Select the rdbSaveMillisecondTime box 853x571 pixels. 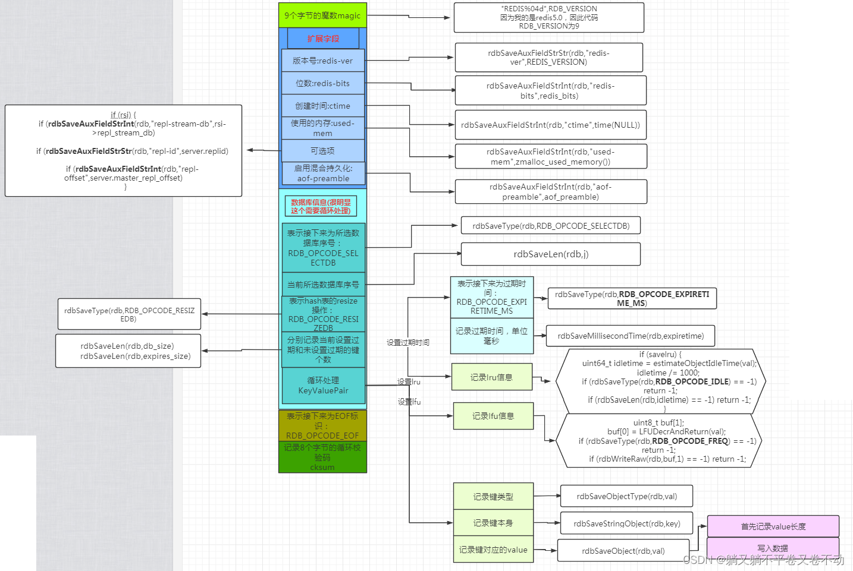coord(631,336)
